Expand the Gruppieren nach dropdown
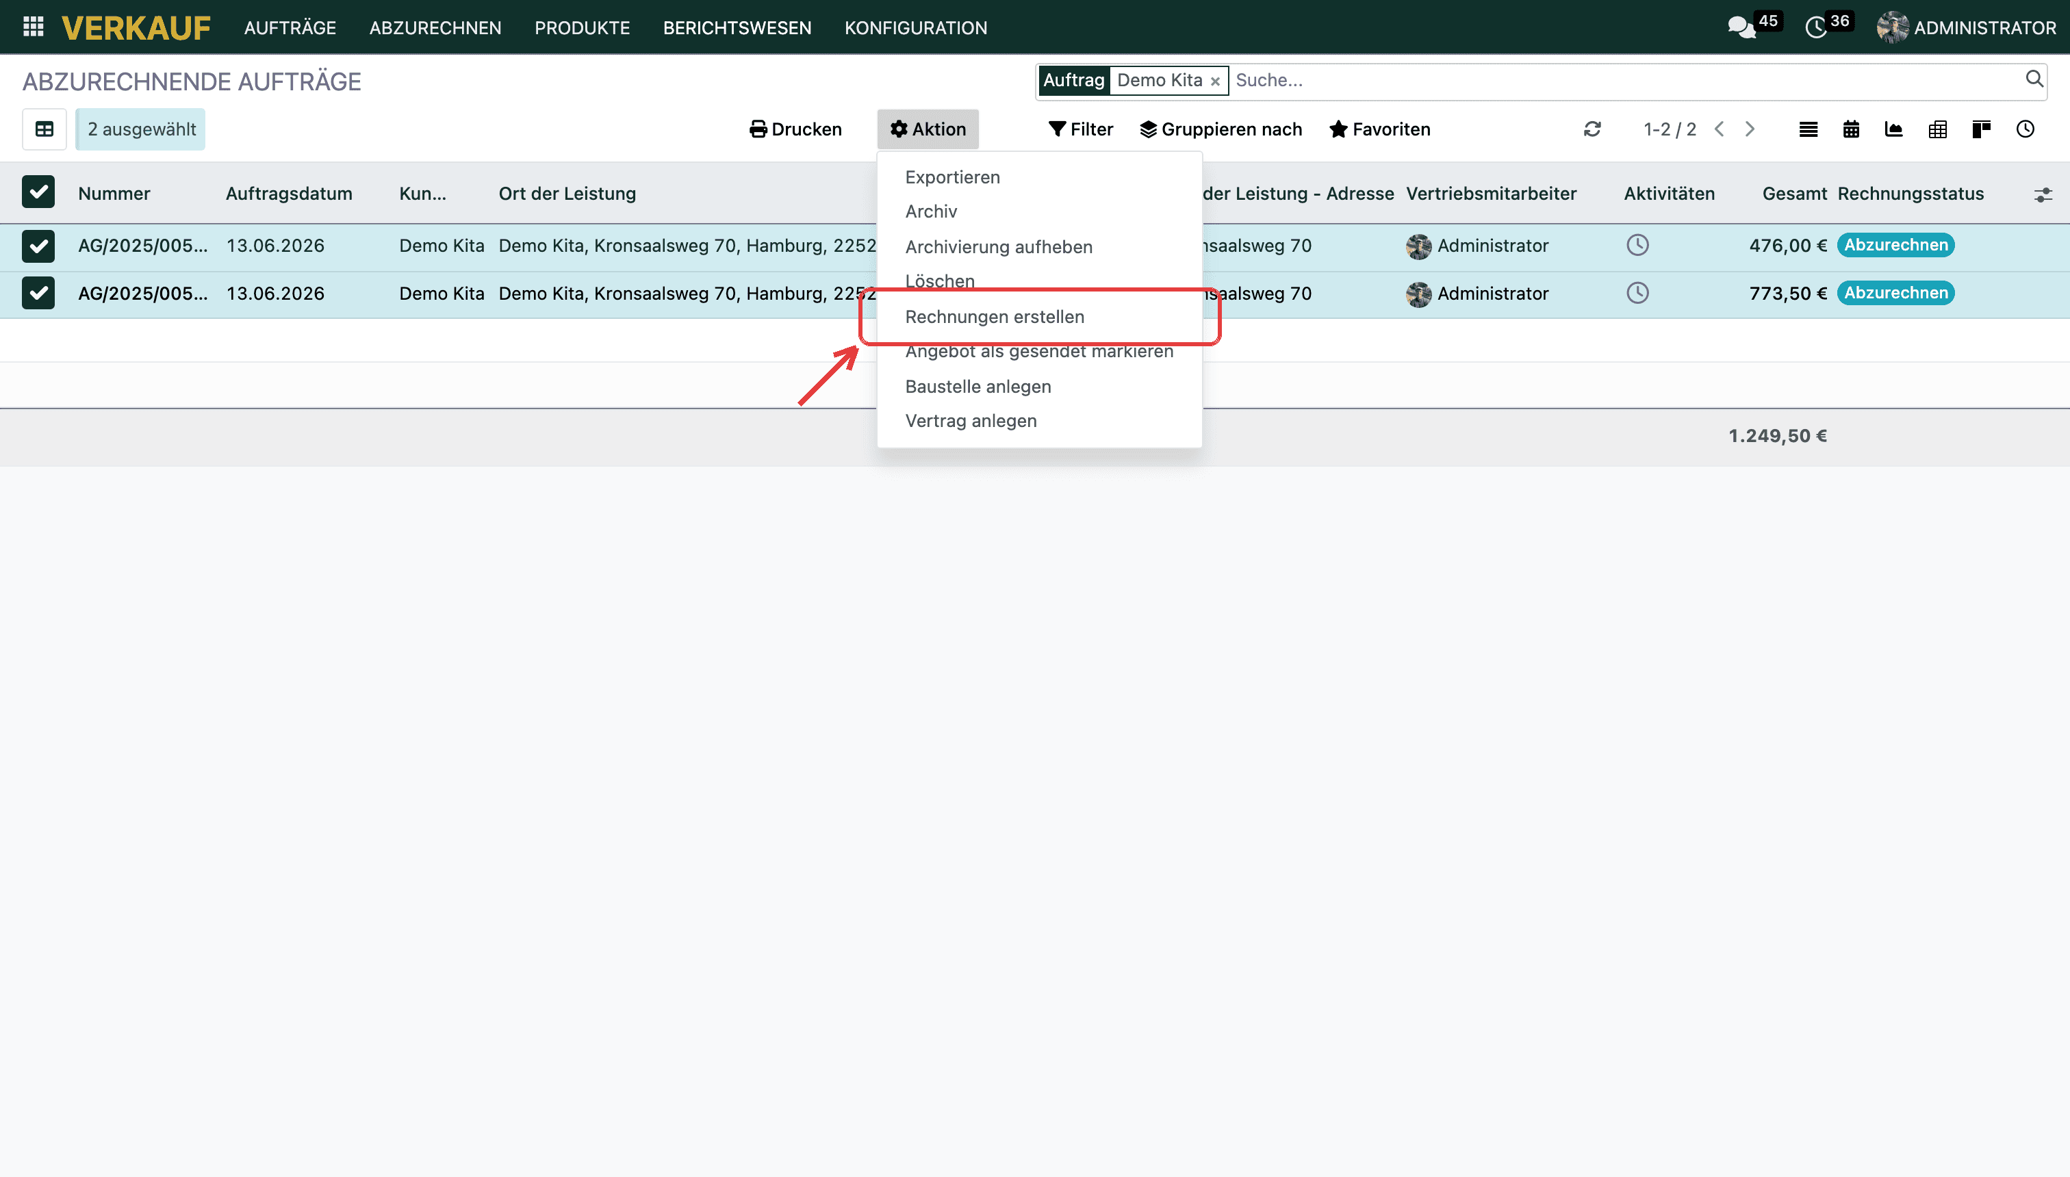Image resolution: width=2070 pixels, height=1177 pixels. coord(1221,129)
